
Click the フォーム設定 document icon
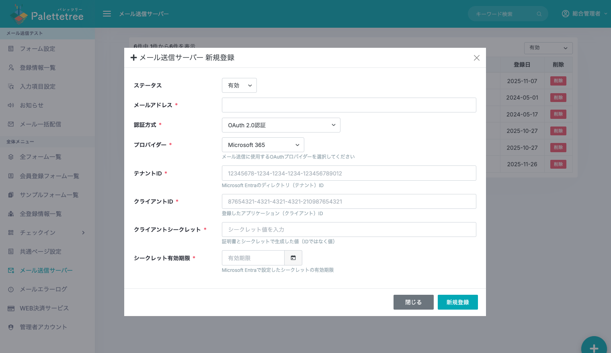tap(10, 49)
